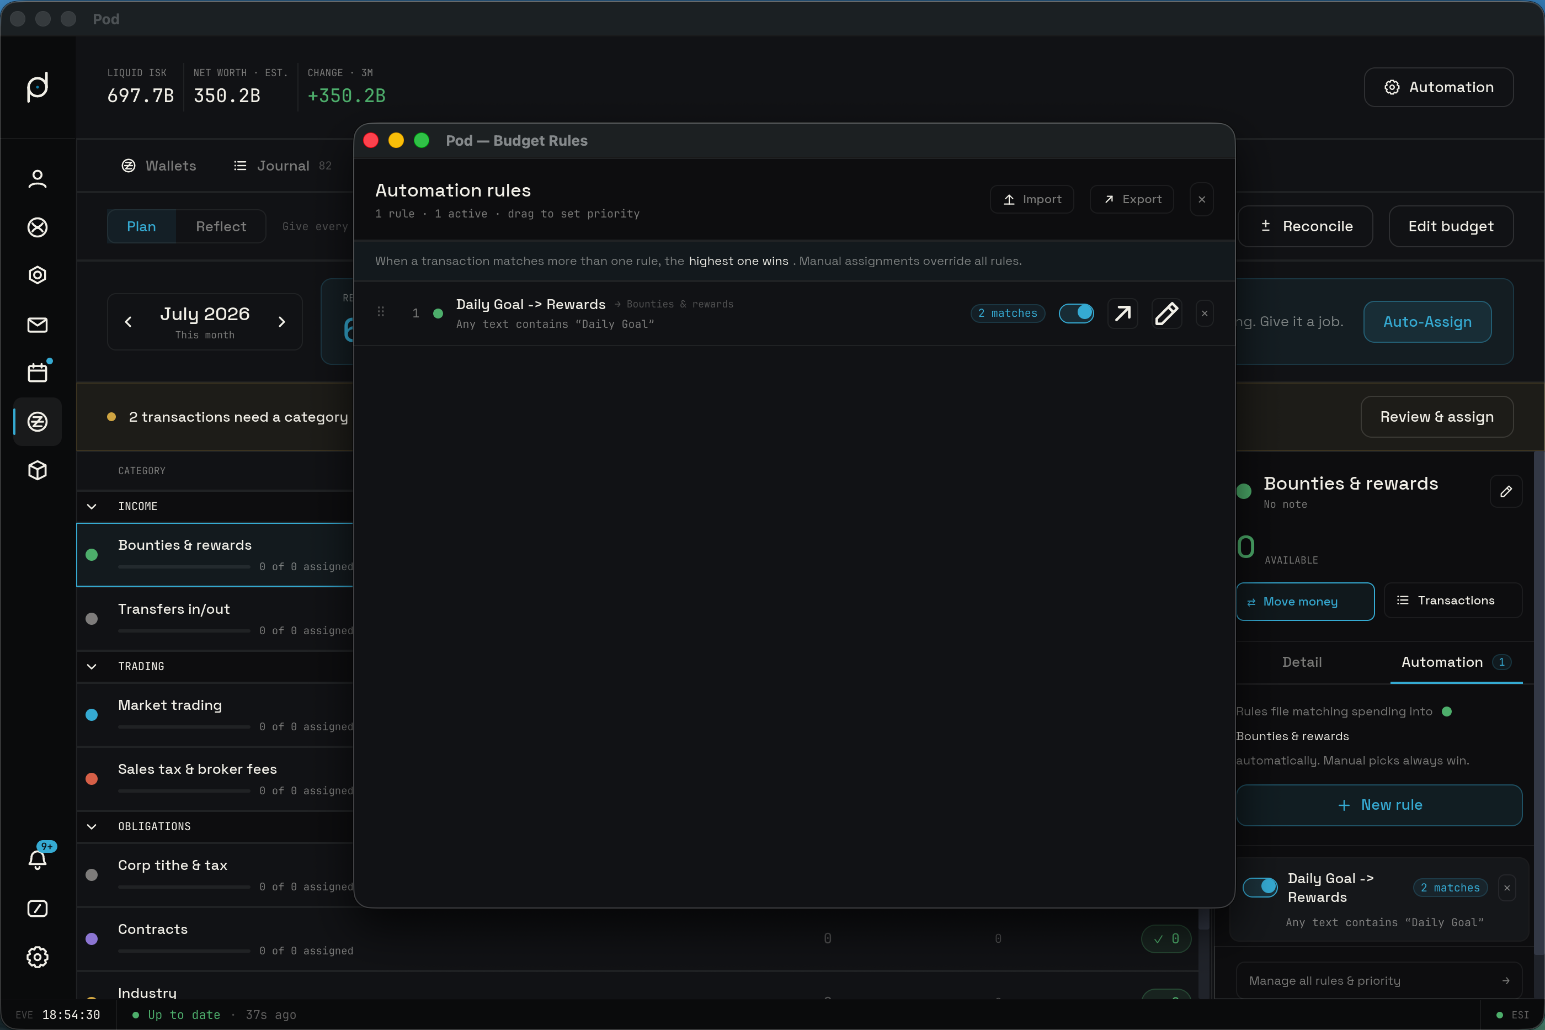Click Import rules button
Screen dimensions: 1545x1030
pos(1032,199)
